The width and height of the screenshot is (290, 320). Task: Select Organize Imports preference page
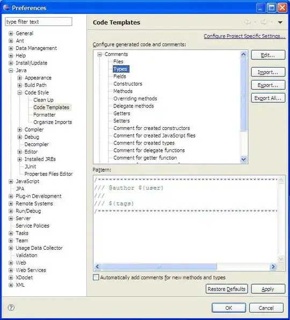[x=53, y=122]
